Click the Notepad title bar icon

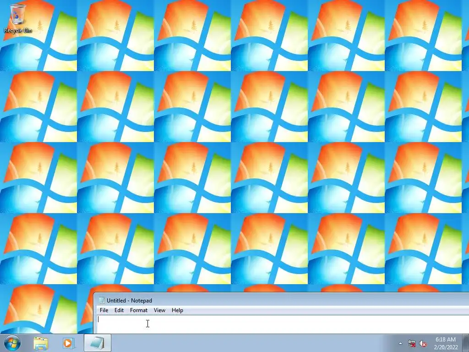click(x=102, y=300)
